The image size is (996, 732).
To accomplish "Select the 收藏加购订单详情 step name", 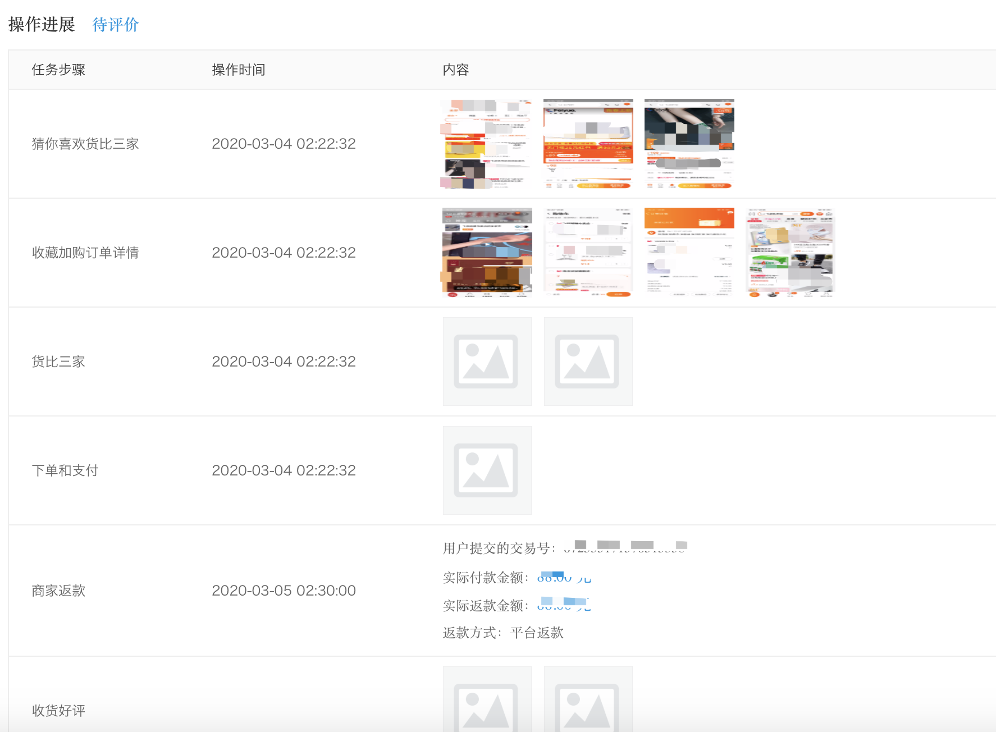I will pos(85,253).
